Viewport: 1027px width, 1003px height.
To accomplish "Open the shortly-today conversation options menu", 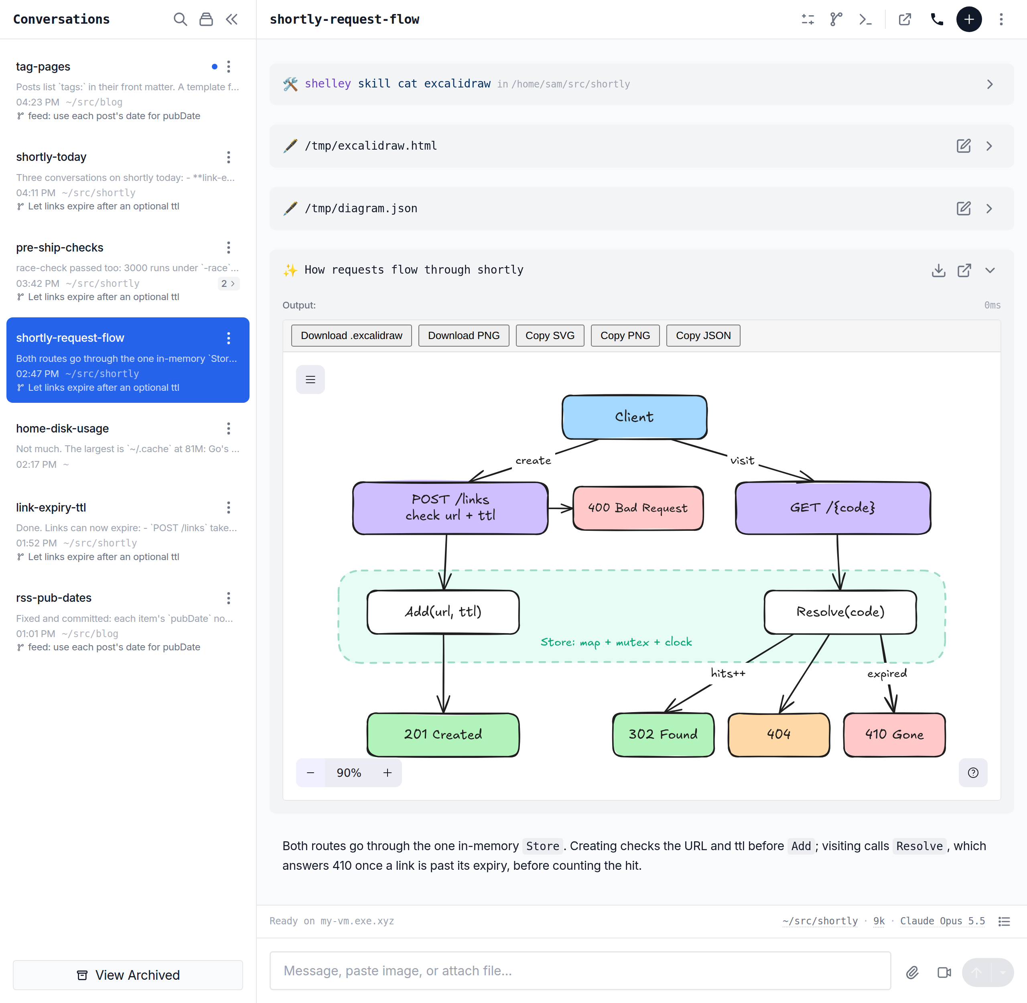I will pos(229,157).
